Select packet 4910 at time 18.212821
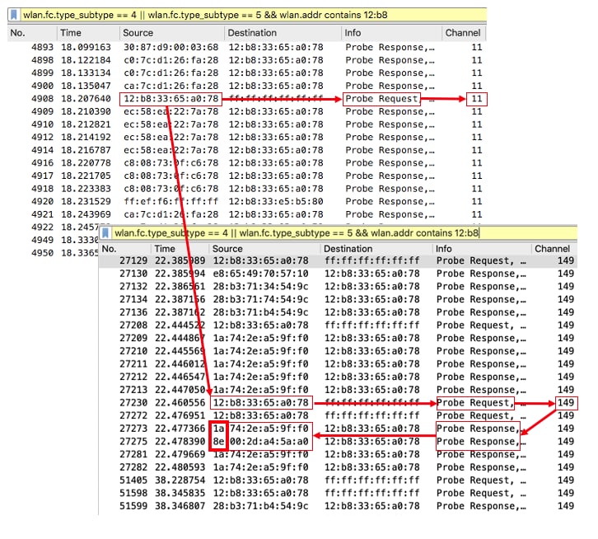This screenshot has width=598, height=539. click(247, 124)
